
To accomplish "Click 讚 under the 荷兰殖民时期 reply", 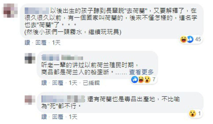I will pyautogui.click(x=44, y=83).
